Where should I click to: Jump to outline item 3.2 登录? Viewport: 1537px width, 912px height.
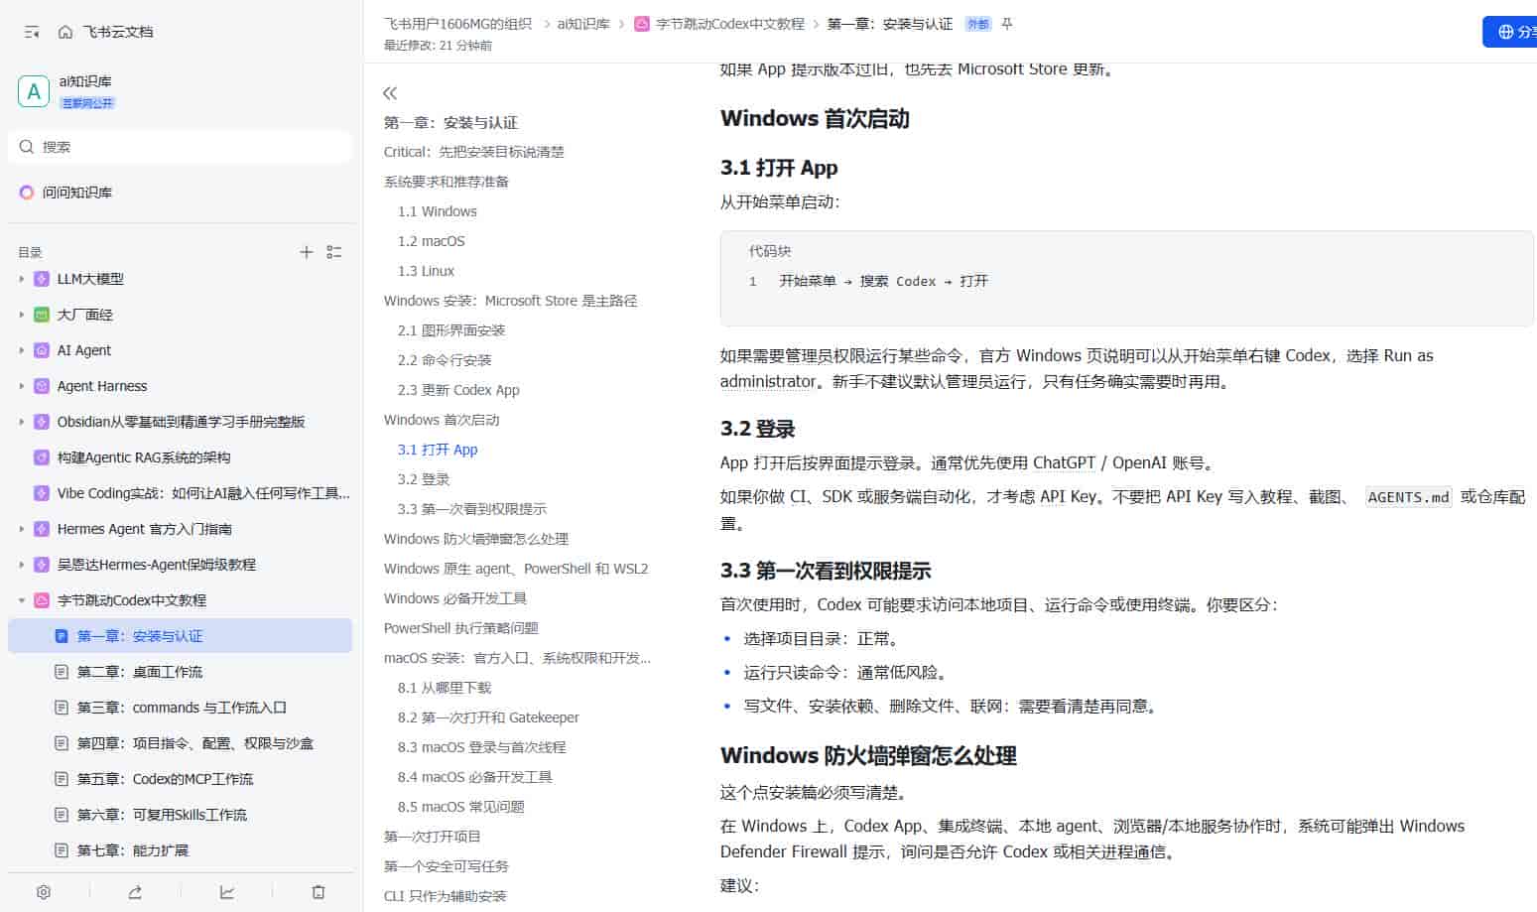tap(424, 479)
